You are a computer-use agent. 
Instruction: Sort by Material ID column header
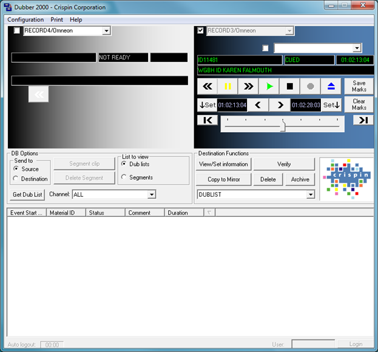click(66, 213)
